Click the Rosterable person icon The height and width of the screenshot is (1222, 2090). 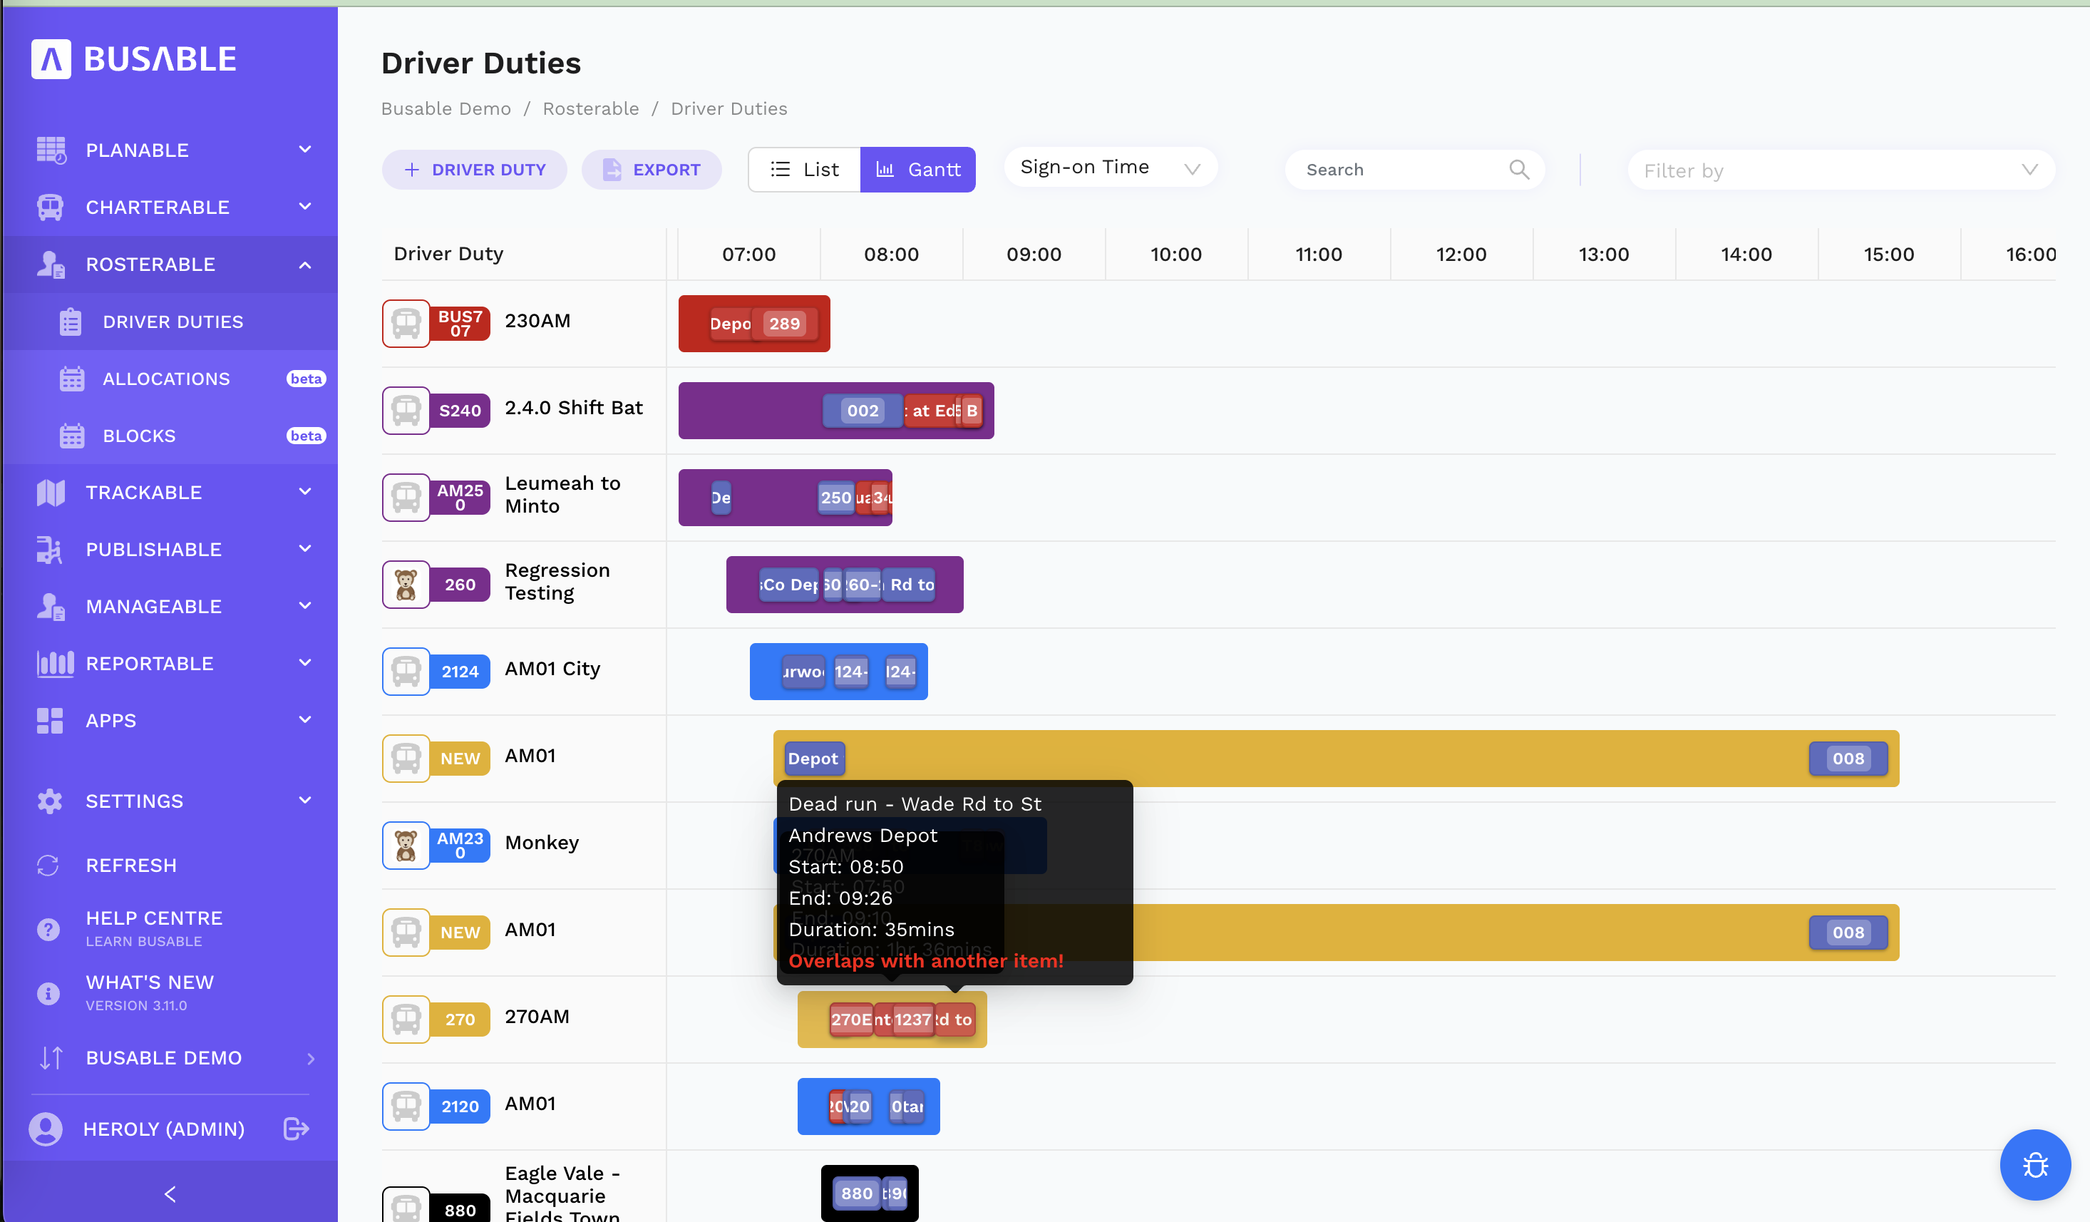click(51, 265)
